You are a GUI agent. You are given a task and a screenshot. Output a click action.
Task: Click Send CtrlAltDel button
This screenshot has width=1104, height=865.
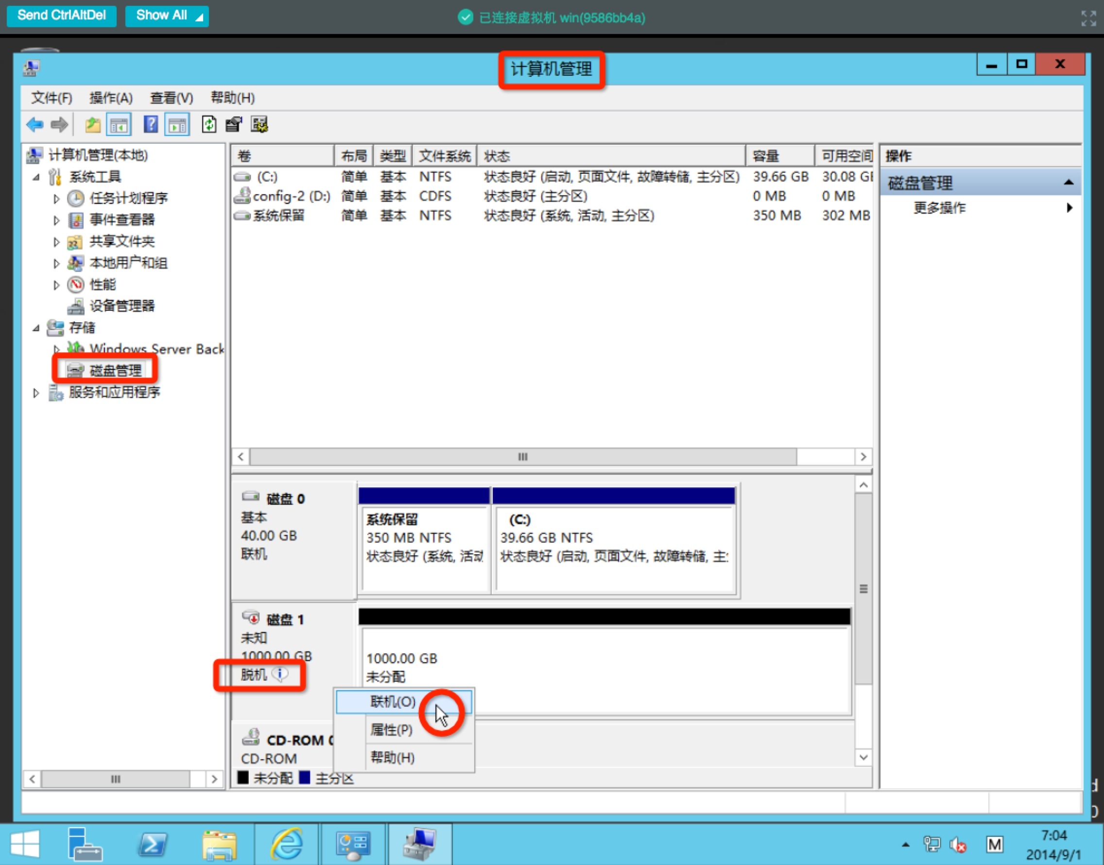(x=61, y=16)
